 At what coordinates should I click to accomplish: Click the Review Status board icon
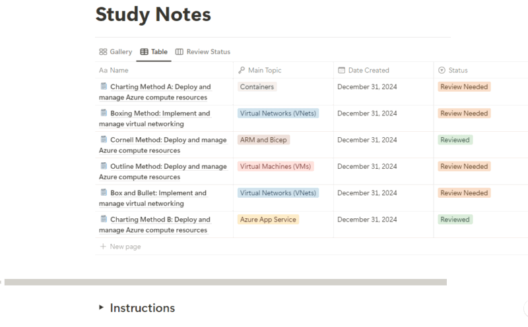tap(179, 52)
